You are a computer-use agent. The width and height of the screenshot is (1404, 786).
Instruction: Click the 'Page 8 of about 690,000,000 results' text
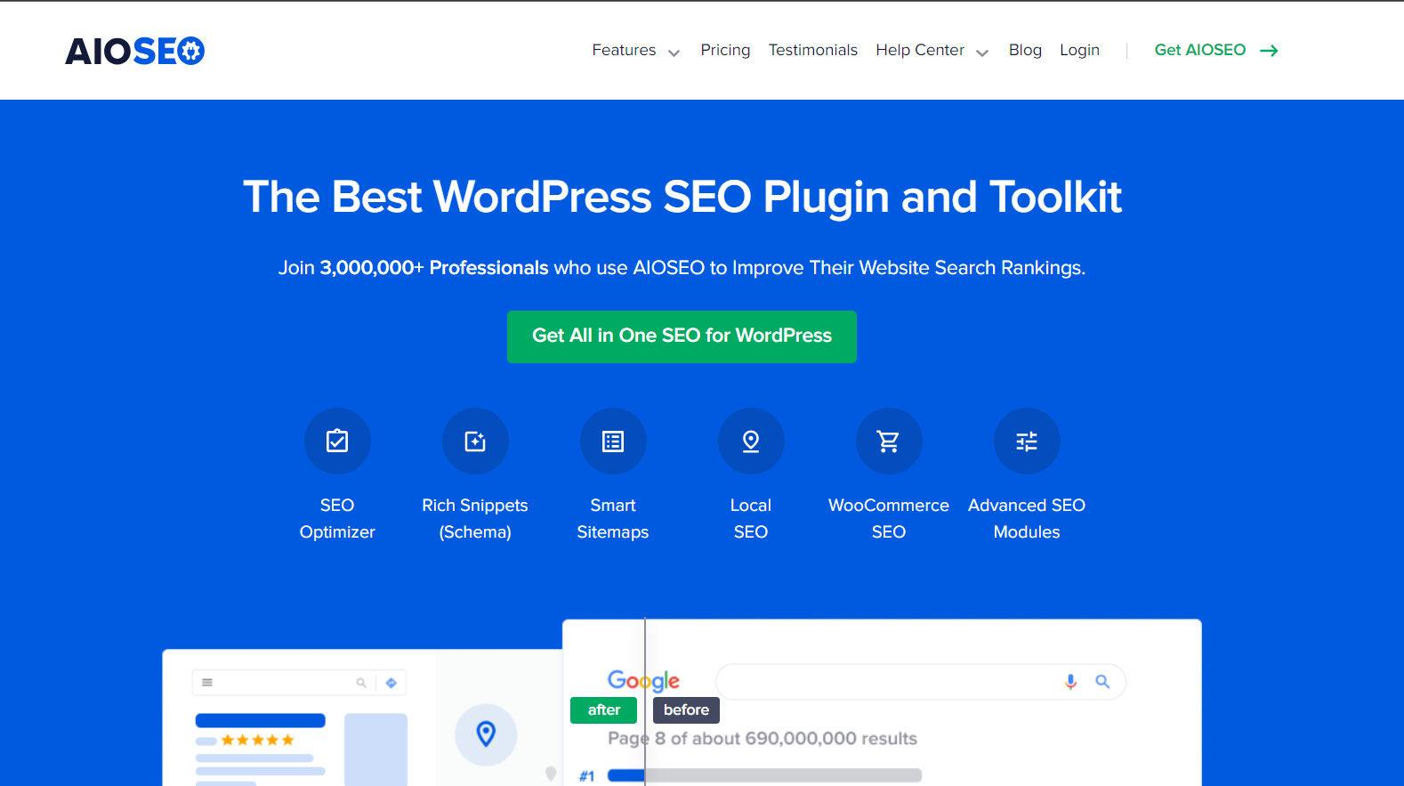pos(763,739)
